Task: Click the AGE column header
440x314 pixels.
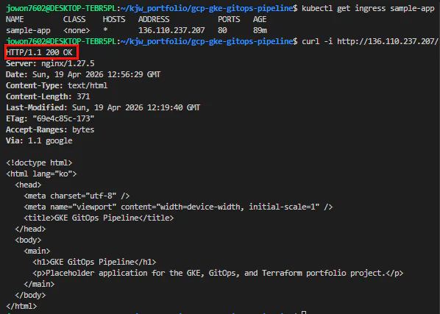Action: point(260,19)
